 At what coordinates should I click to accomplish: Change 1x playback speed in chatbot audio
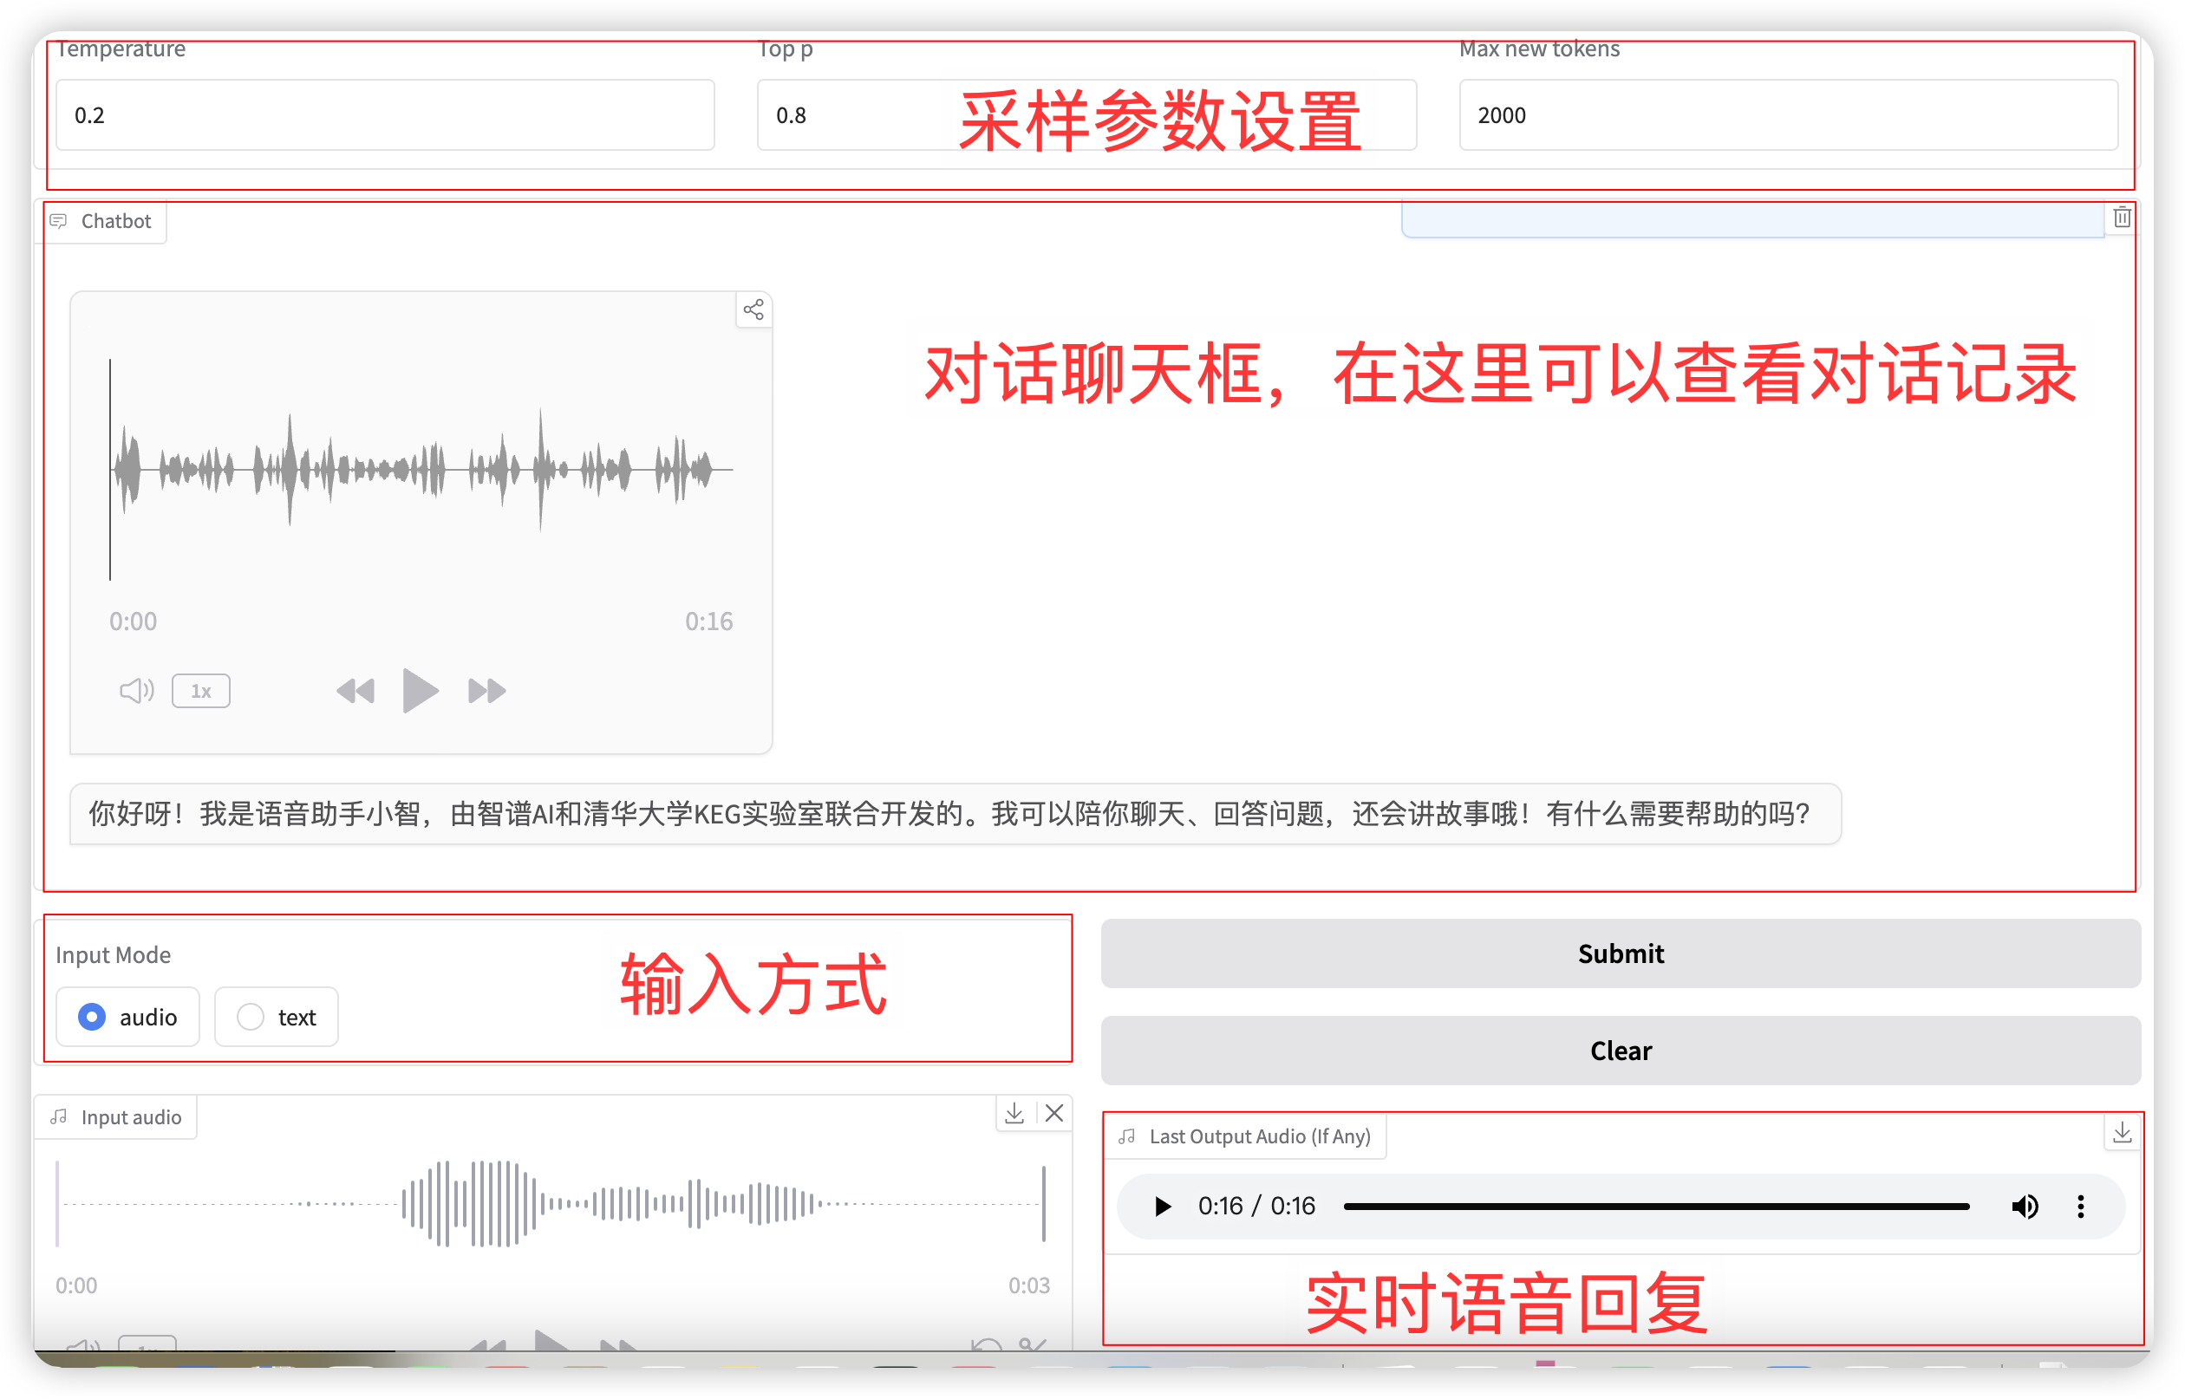[x=201, y=692]
